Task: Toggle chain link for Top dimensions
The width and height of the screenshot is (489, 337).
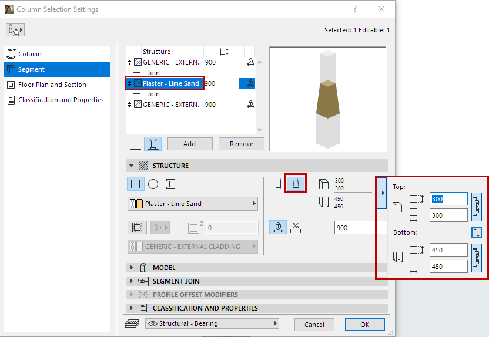Action: [x=477, y=207]
